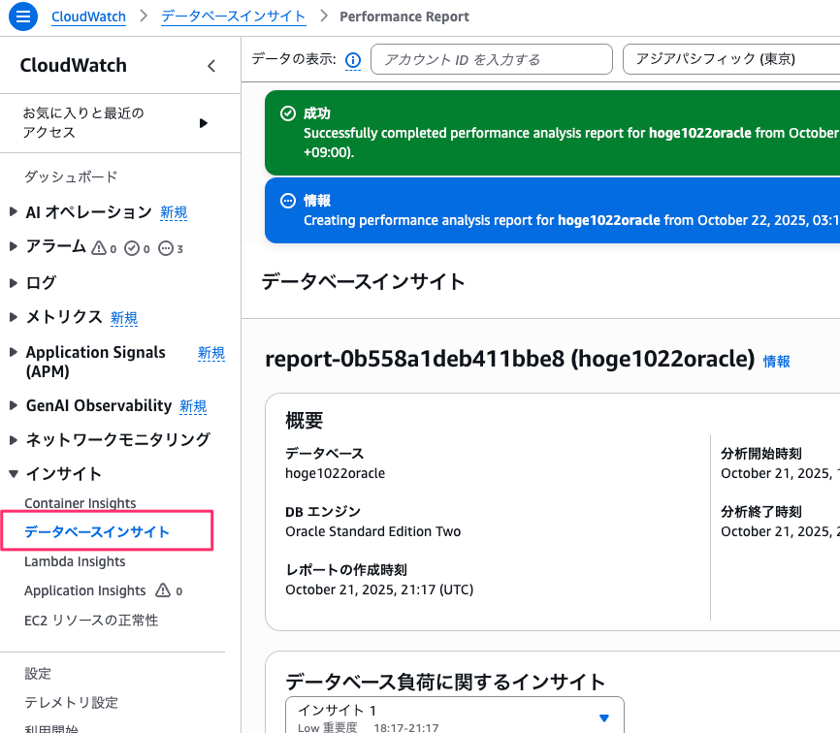Image resolution: width=840 pixels, height=733 pixels.
Task: Expand the お気に入りと最近のアクセス section
Action: [203, 123]
